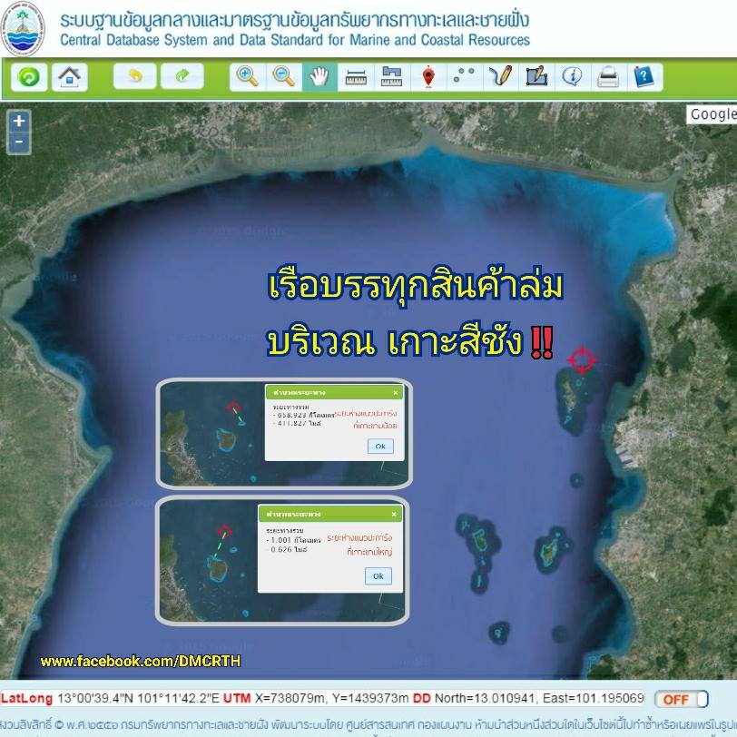Zoom out with the map minus button
The height and width of the screenshot is (737, 737).
tap(19, 142)
